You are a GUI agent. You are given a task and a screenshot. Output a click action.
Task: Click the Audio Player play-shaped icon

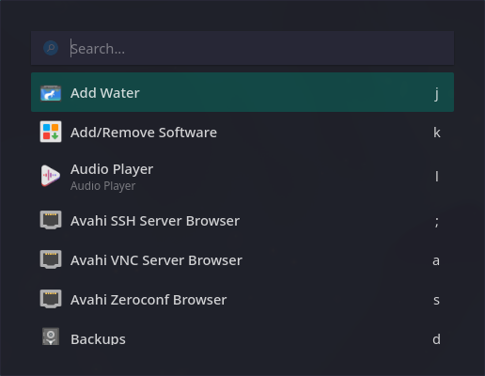pyautogui.click(x=51, y=176)
